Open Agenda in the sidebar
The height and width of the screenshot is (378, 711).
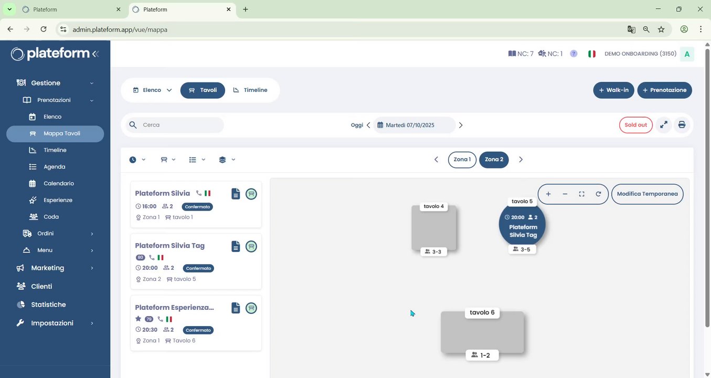55,167
